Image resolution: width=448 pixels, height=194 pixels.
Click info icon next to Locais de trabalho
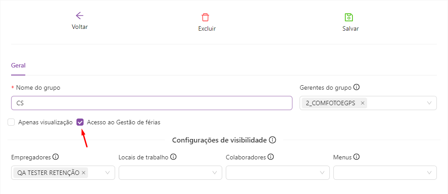tap(173, 157)
